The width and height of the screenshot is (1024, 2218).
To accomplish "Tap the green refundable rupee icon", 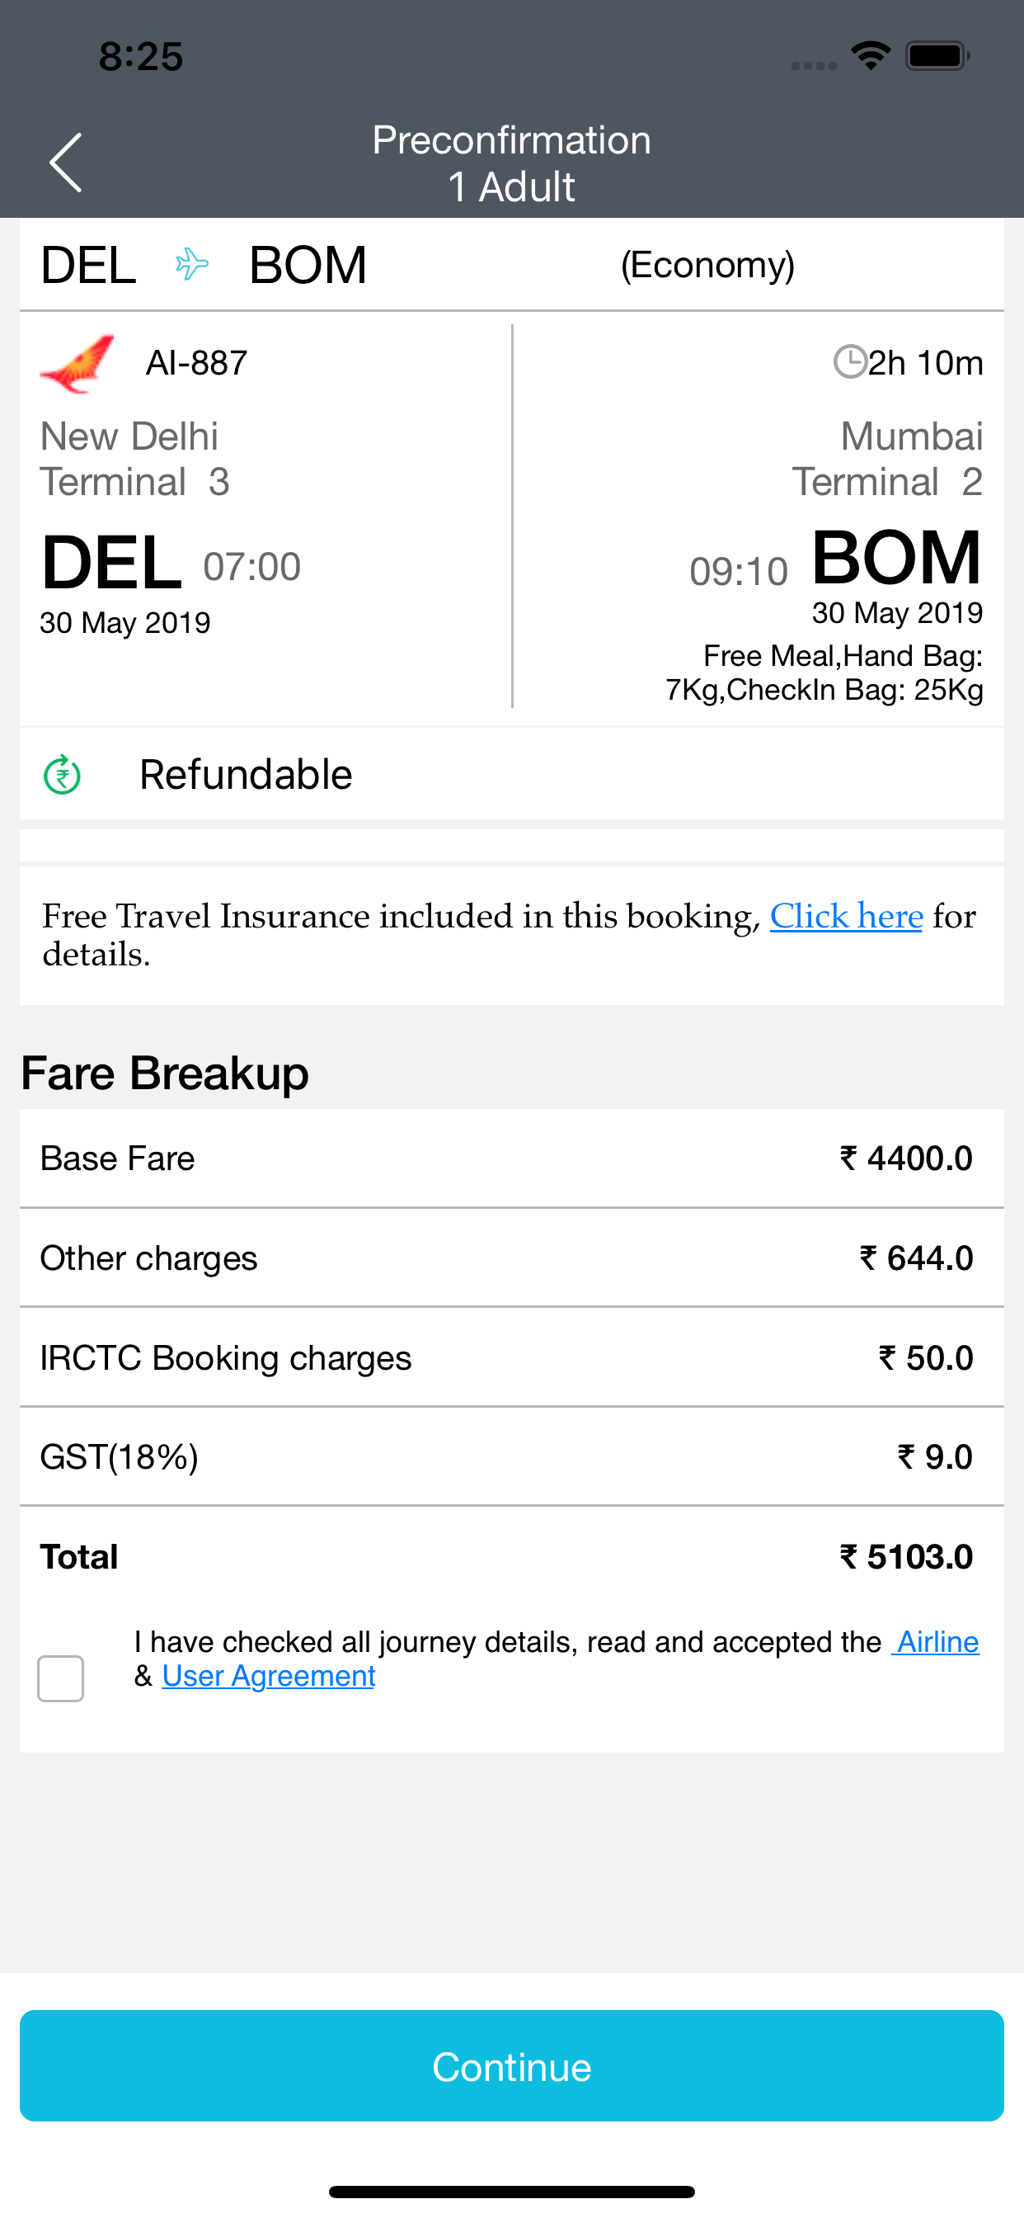I will 63,774.
